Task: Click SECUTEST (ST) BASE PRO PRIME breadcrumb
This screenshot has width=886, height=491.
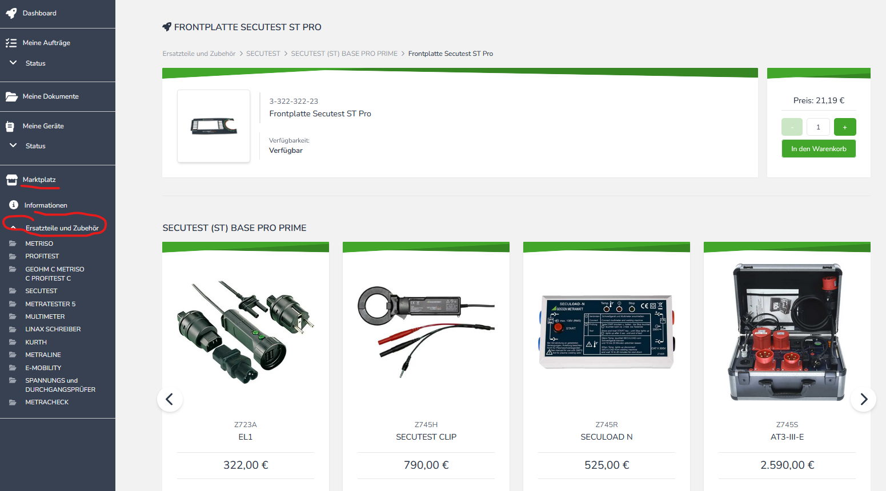Action: tap(344, 54)
